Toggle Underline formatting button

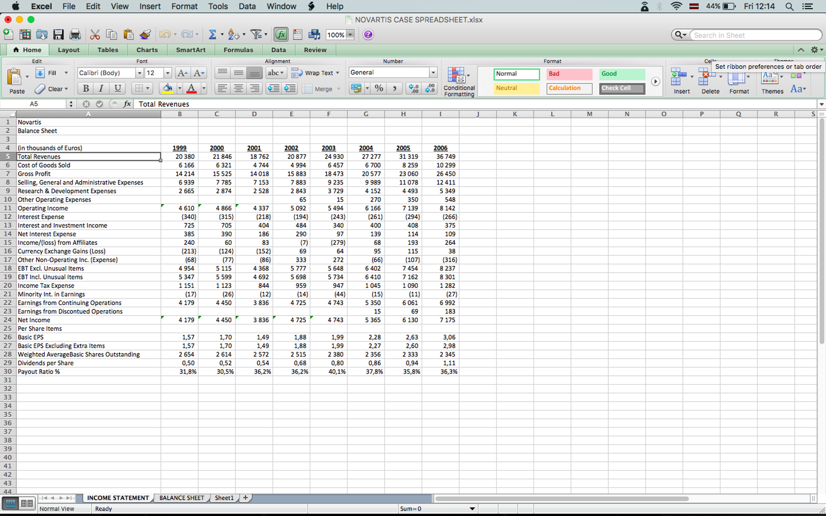pyautogui.click(x=117, y=88)
